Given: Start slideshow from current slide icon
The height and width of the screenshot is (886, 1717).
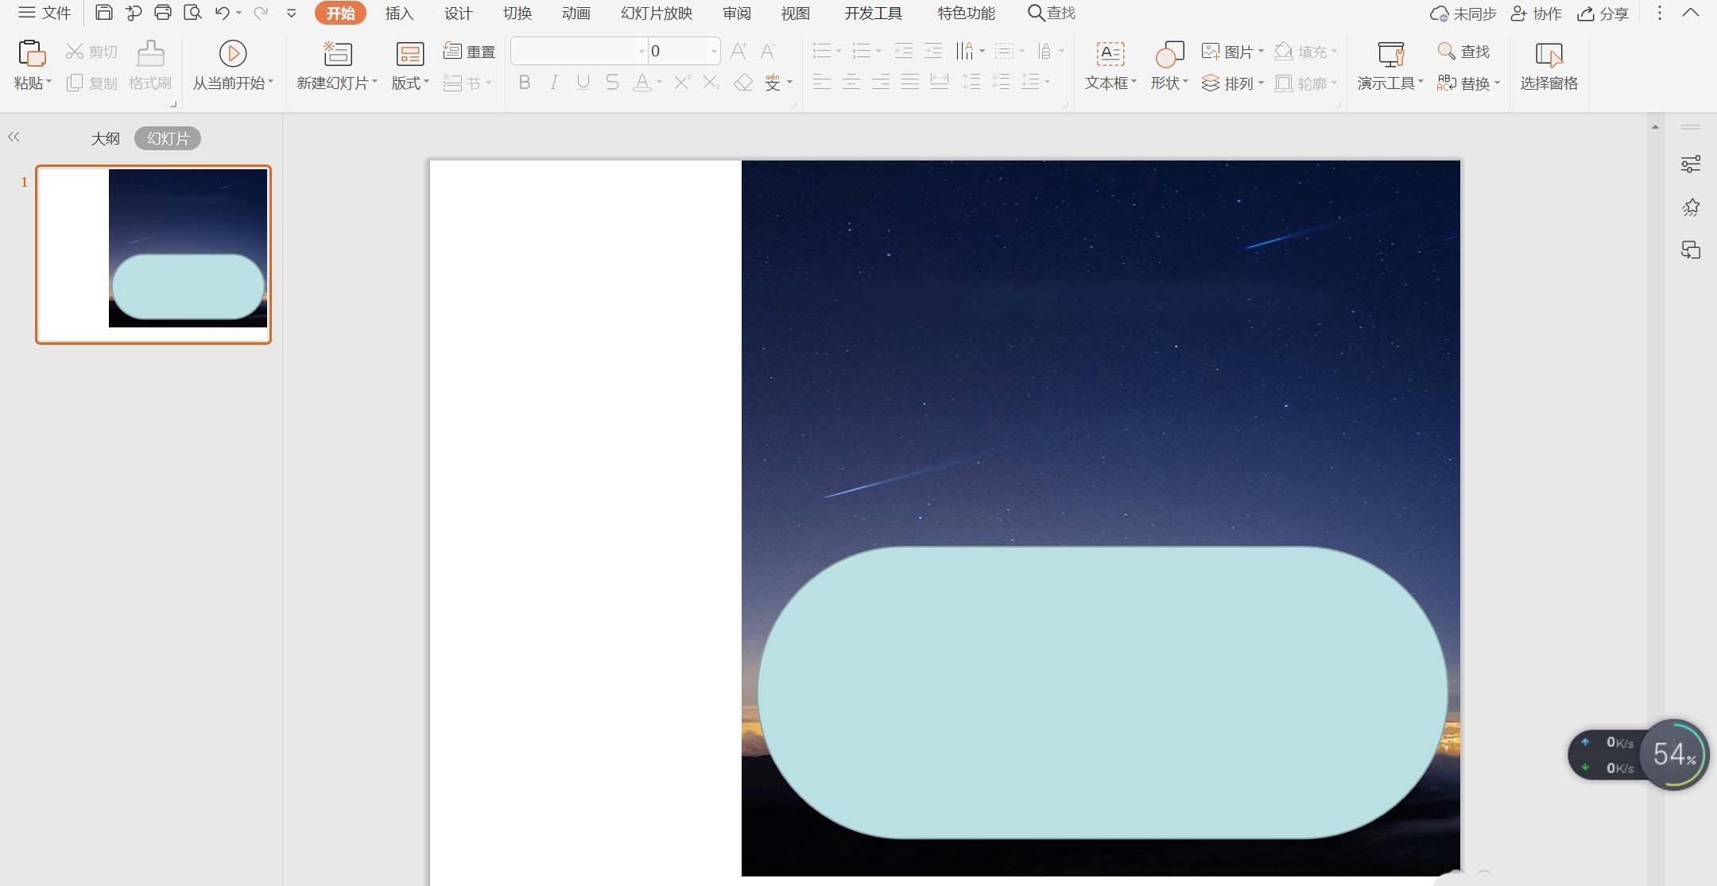Looking at the screenshot, I should coord(233,53).
